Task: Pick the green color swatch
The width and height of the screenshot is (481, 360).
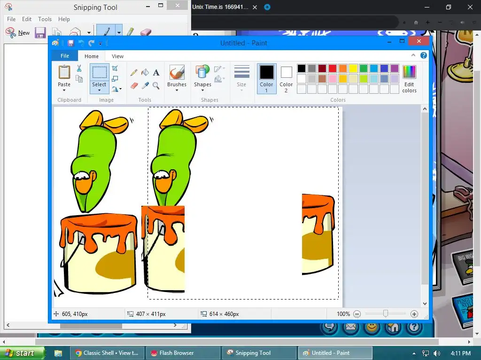Action: (363, 68)
